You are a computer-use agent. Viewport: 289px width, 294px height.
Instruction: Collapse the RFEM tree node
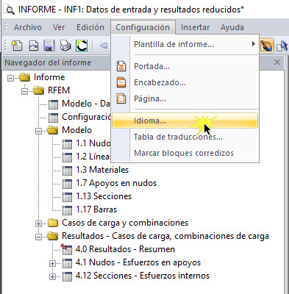click(24, 91)
